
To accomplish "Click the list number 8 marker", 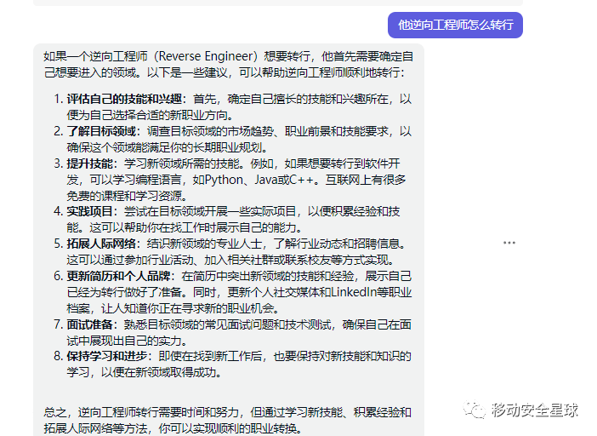I will click(x=57, y=356).
